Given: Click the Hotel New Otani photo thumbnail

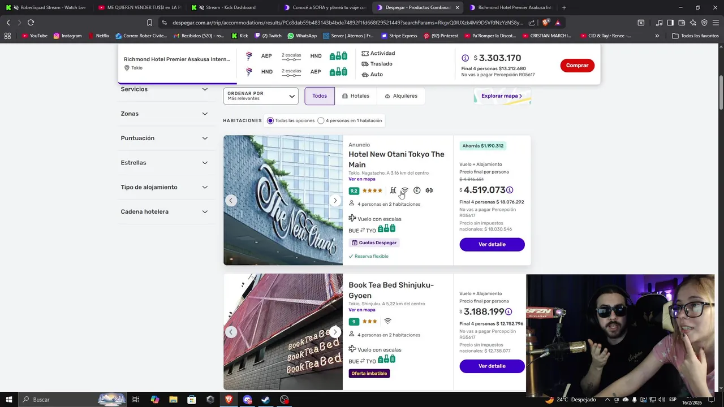Looking at the screenshot, I should coord(283,200).
